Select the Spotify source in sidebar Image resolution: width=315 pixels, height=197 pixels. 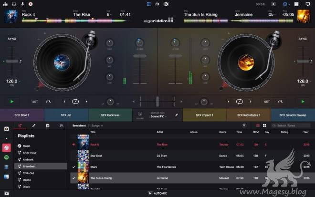point(6,157)
